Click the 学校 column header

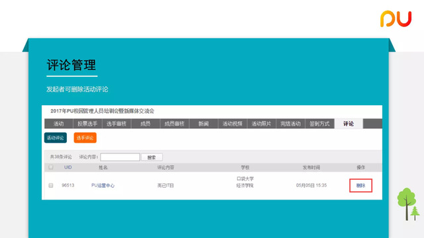pyautogui.click(x=245, y=167)
